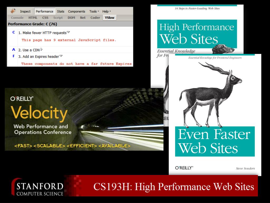Click the Add an Expires header text

(39, 57)
